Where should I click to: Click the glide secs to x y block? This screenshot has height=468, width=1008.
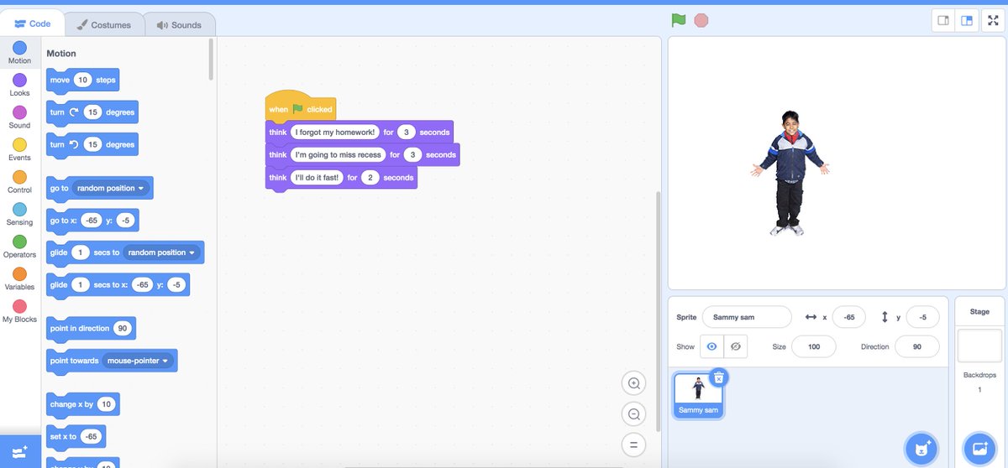118,285
